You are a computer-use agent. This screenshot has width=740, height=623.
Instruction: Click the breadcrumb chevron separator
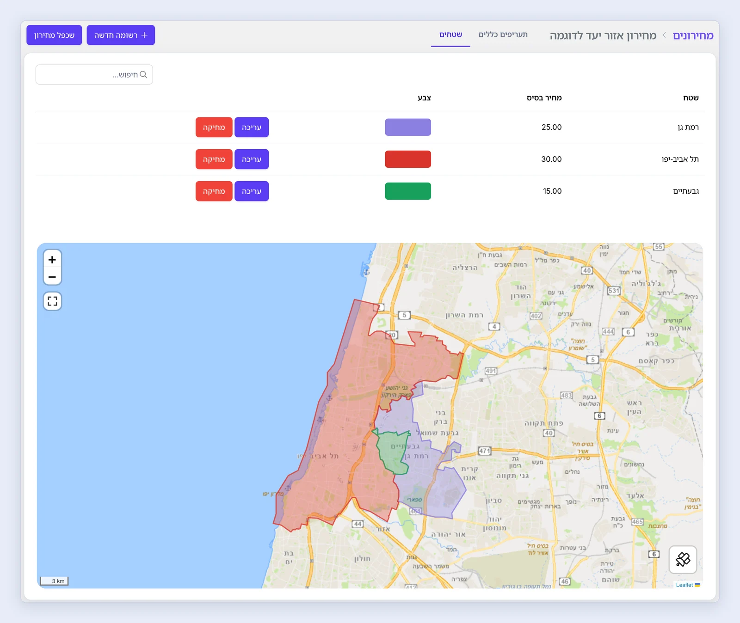(x=664, y=35)
